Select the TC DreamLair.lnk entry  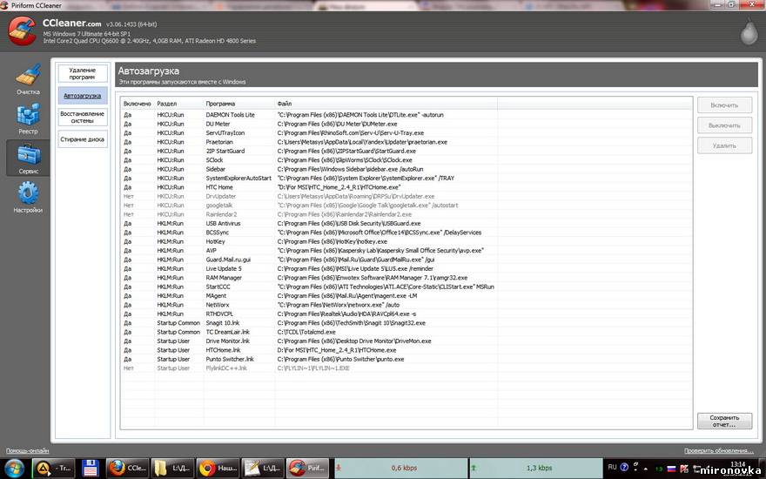pyautogui.click(x=406, y=332)
